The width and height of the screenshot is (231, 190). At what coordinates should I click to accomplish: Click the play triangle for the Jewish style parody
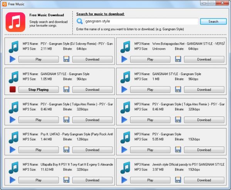[124, 180]
